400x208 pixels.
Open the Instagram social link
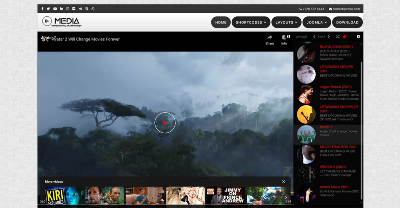(x=68, y=9)
